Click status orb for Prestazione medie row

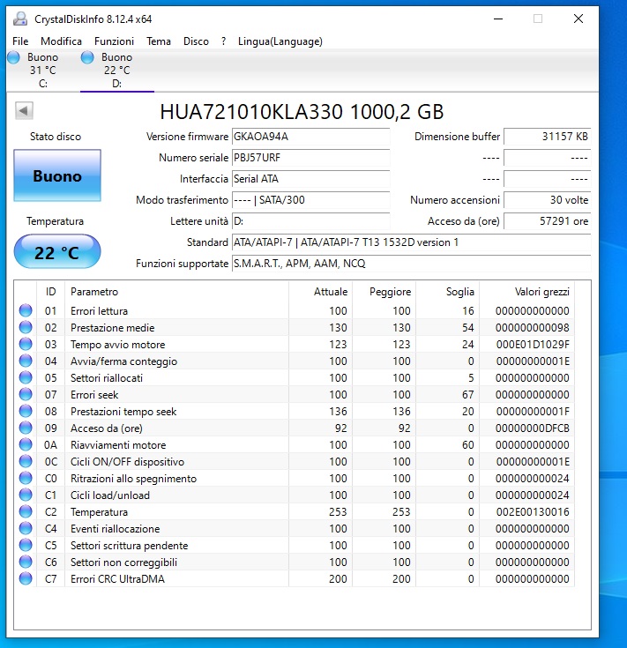26,327
